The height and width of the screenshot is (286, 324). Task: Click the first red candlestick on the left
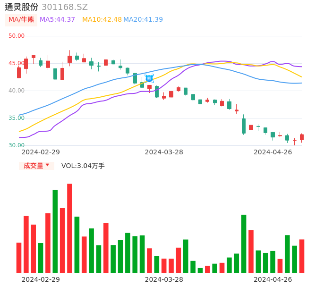click(19, 72)
